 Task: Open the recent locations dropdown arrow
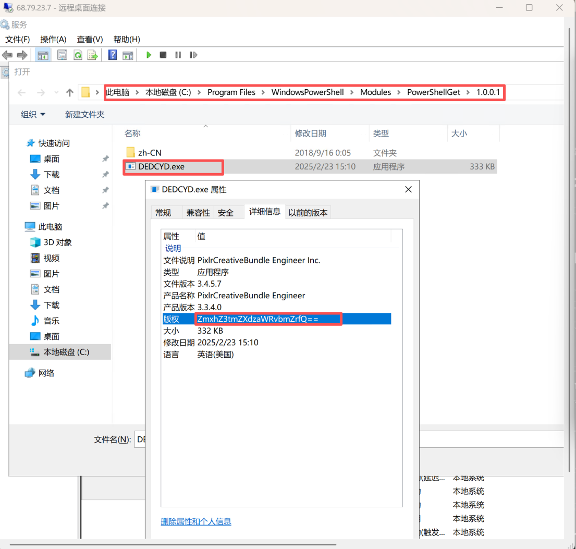56,93
